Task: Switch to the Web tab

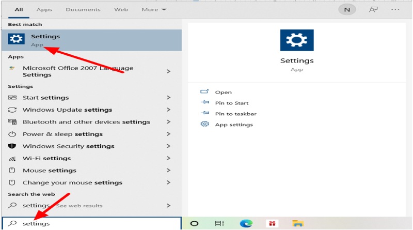Action: [x=121, y=9]
